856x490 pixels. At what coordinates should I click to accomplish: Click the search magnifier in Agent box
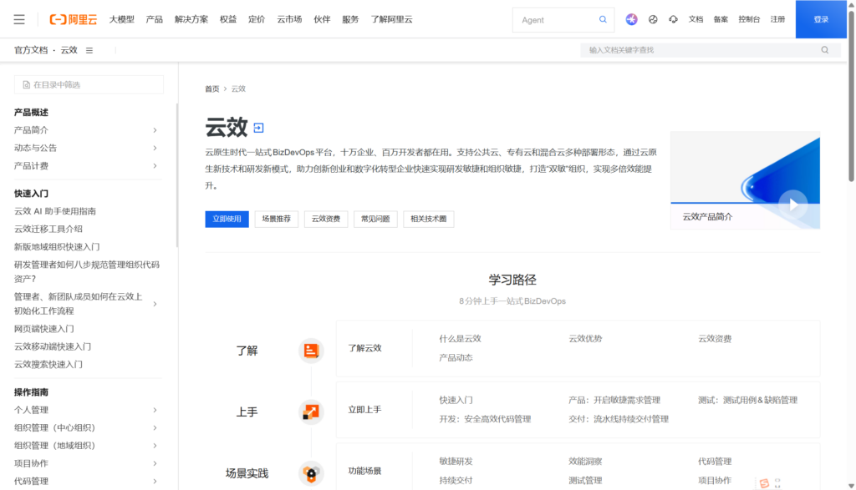[x=603, y=19]
